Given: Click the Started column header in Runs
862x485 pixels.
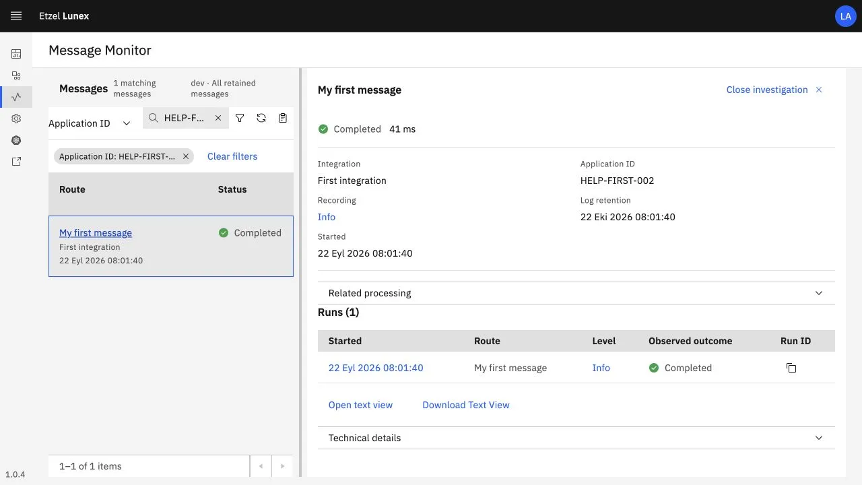Looking at the screenshot, I should (345, 341).
